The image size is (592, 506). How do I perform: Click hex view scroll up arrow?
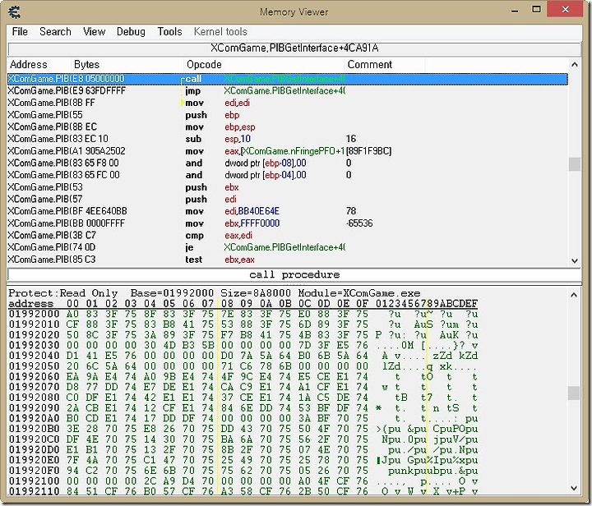(x=574, y=295)
